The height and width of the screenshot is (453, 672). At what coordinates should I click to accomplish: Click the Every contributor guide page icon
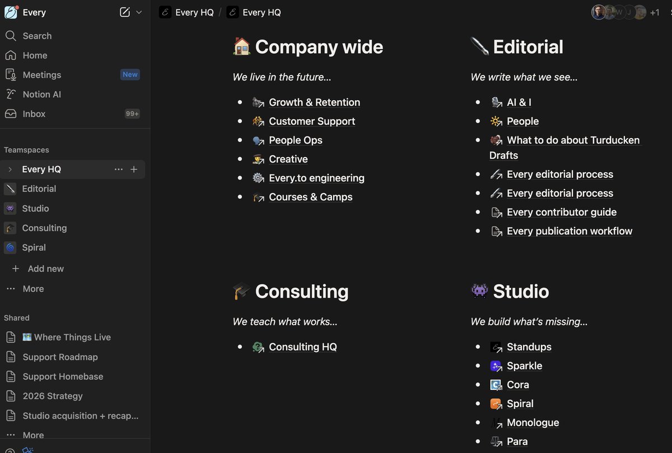[x=496, y=213]
